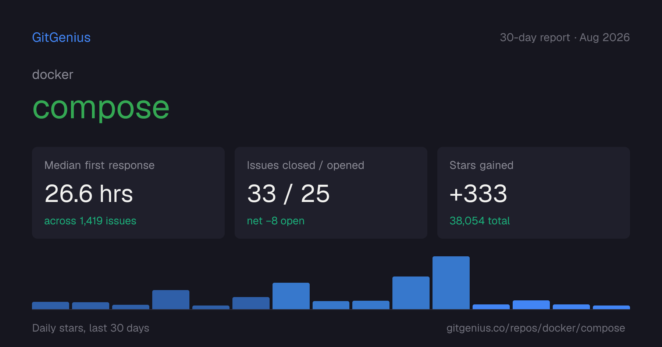Select the "33 / 25" value
The width and height of the screenshot is (662, 347).
point(288,194)
